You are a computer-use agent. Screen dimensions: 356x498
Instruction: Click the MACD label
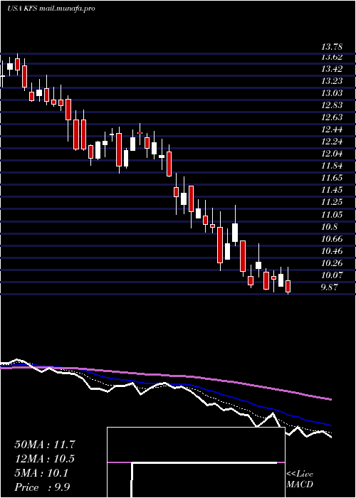(300, 484)
